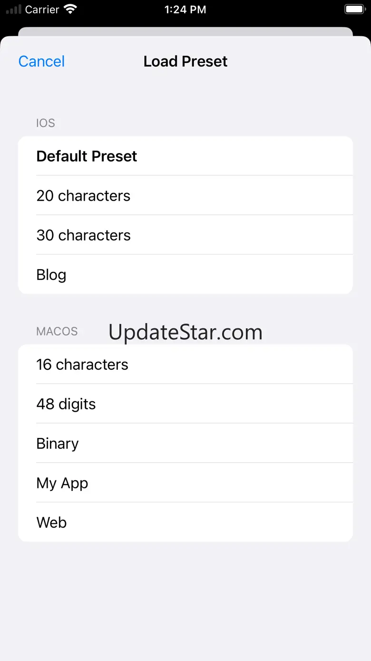Tap the battery indicator icon
The image size is (371, 661).
point(354,10)
